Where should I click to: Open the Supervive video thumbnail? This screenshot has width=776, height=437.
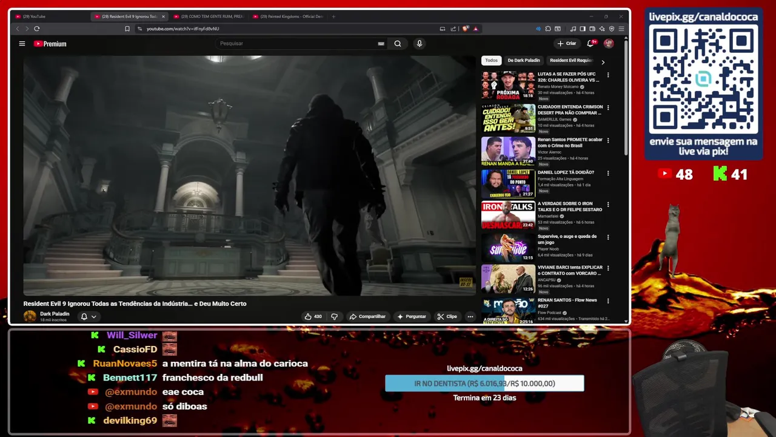click(x=508, y=248)
